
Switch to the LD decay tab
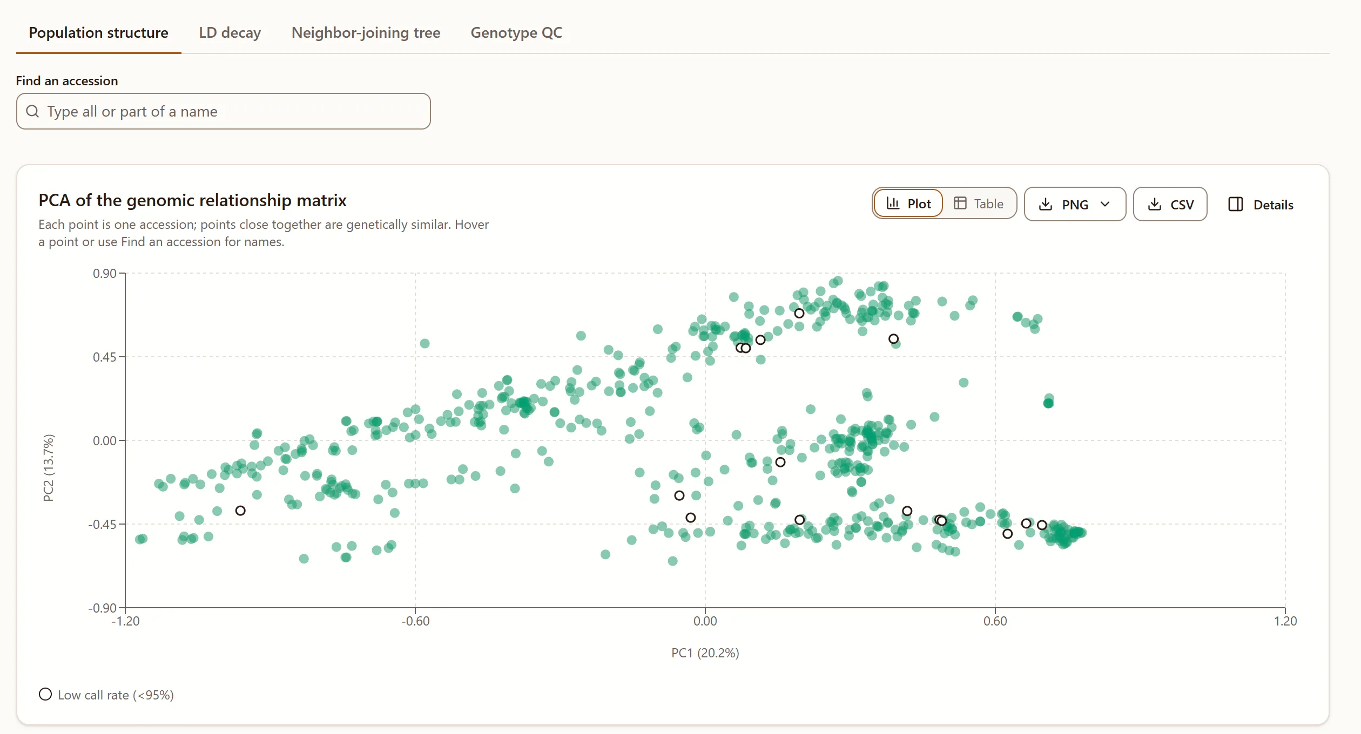(230, 32)
